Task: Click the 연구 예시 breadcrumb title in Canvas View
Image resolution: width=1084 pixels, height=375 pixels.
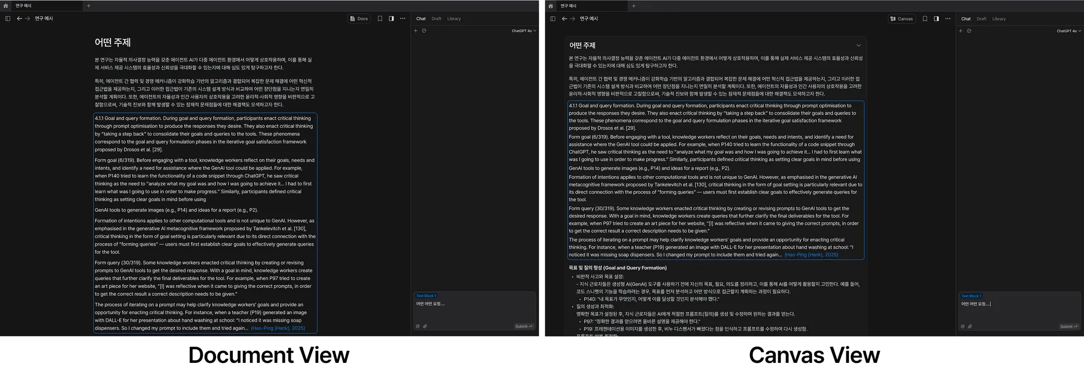Action: pos(589,18)
